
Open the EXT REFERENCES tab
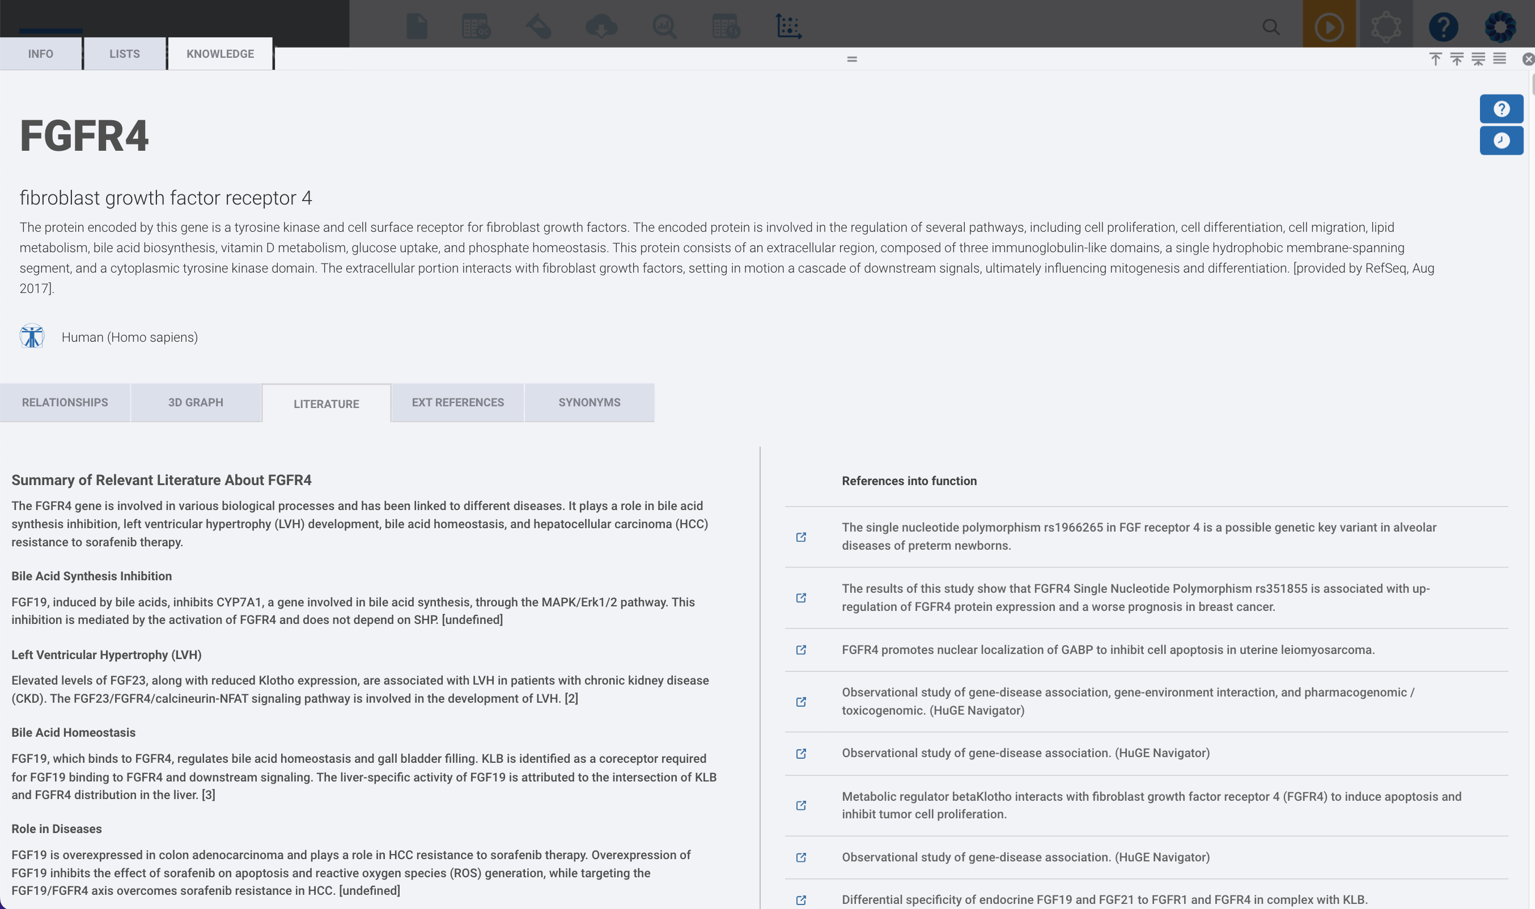tap(457, 402)
